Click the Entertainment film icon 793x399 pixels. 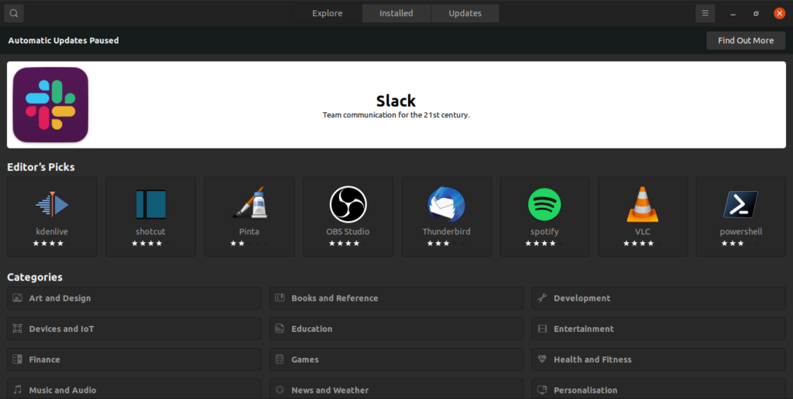(542, 329)
